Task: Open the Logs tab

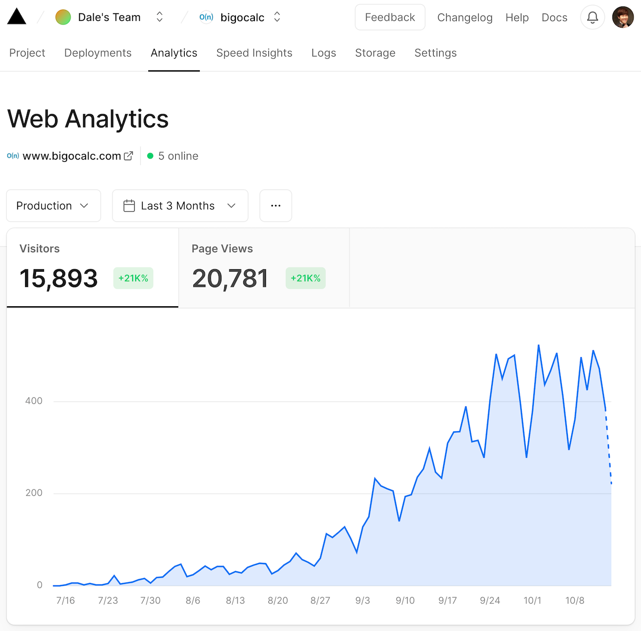Action: 324,53
